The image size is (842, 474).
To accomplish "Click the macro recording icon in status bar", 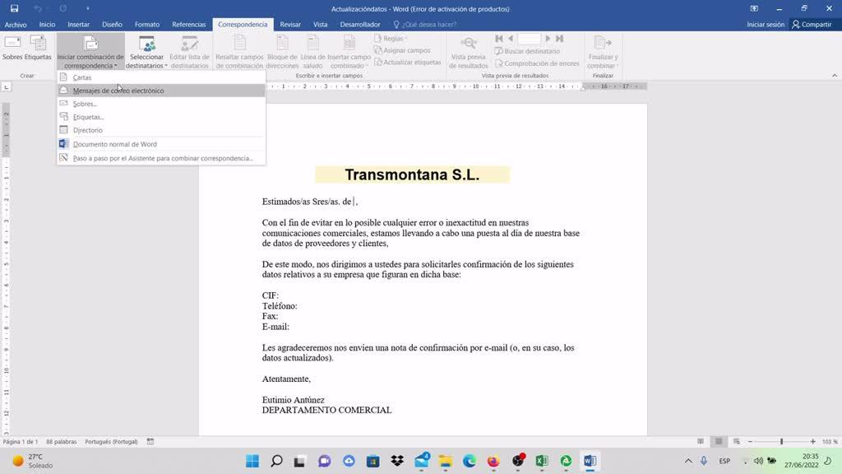I will (x=150, y=442).
